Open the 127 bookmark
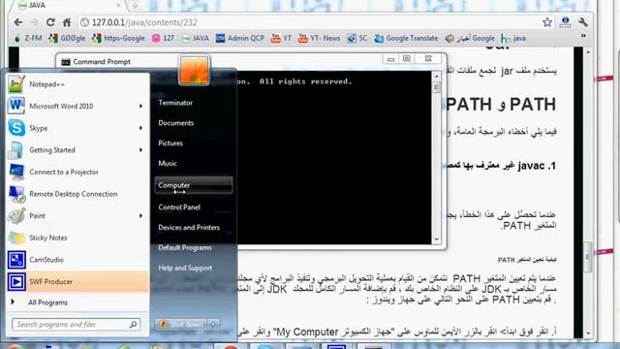 click(x=164, y=38)
